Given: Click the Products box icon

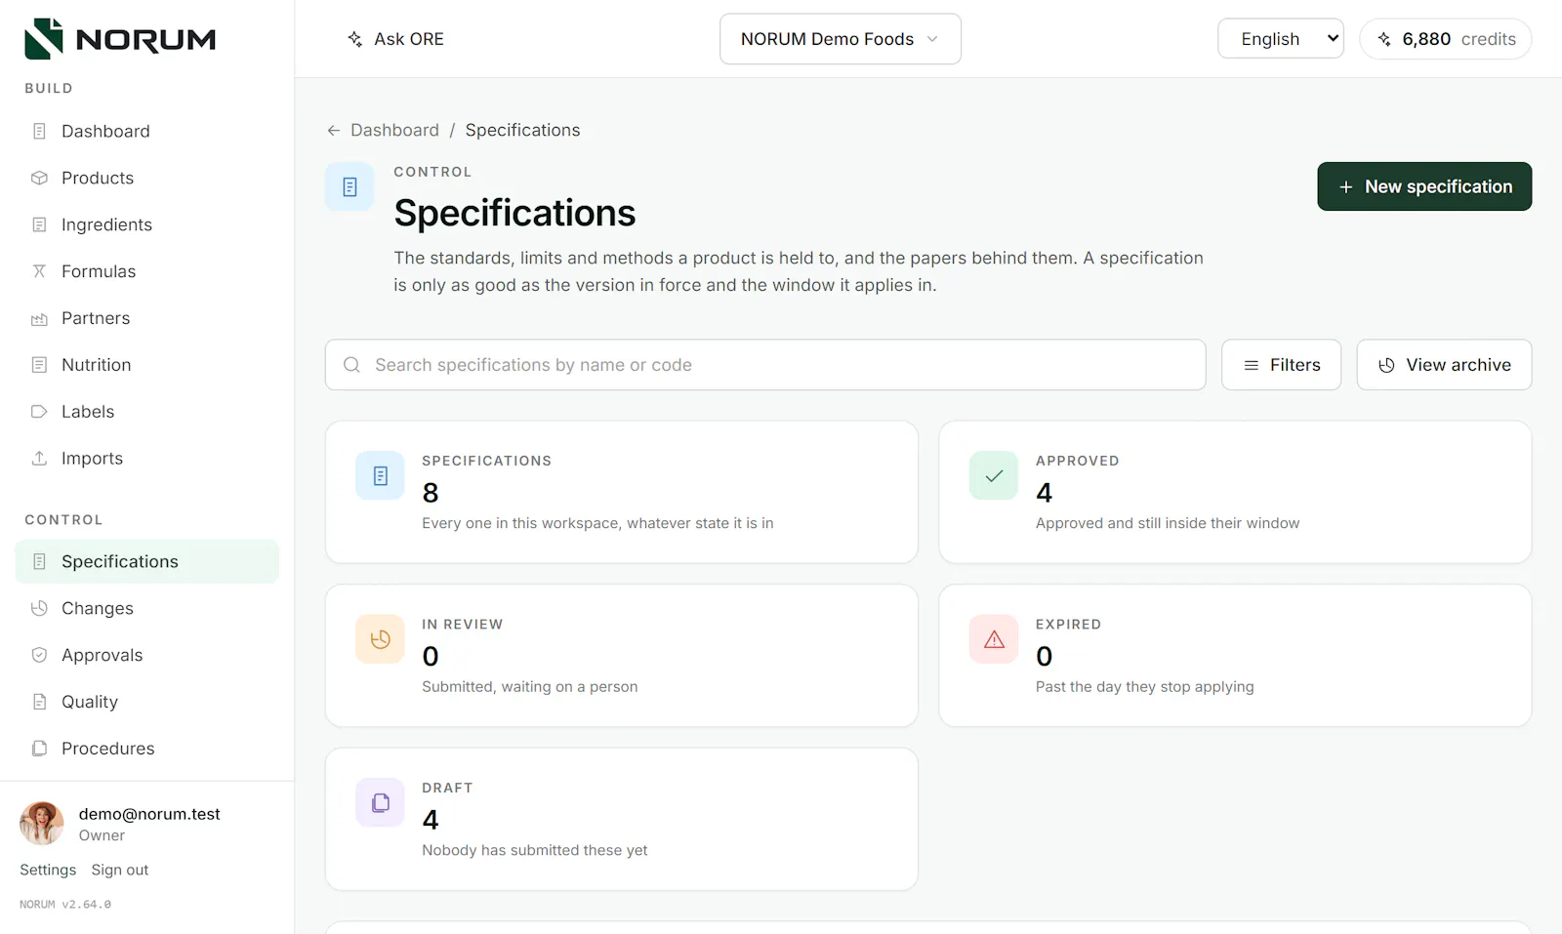Looking at the screenshot, I should (39, 178).
